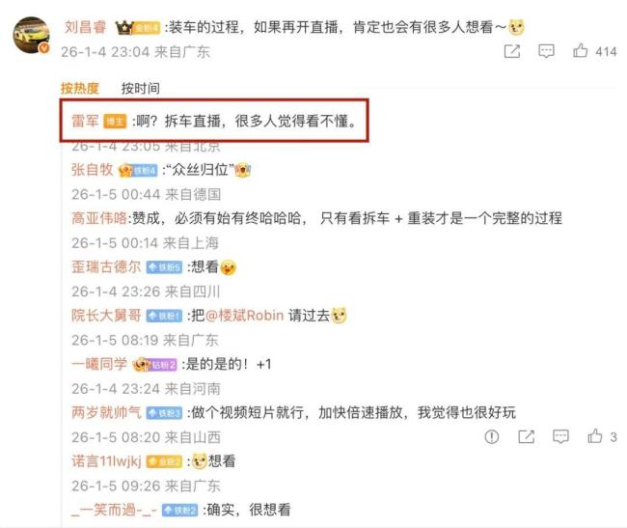Screen dimensions: 627x528
Task: Click username 歪瑞古德尔
Action: coord(106,266)
